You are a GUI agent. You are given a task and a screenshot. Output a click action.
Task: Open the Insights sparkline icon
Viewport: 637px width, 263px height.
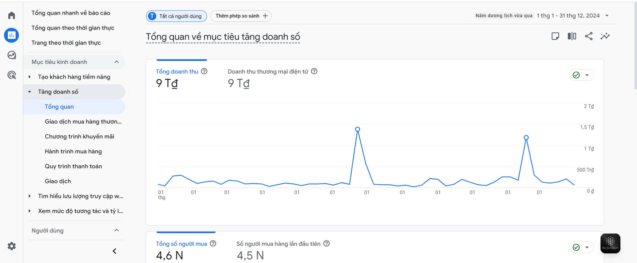point(605,36)
